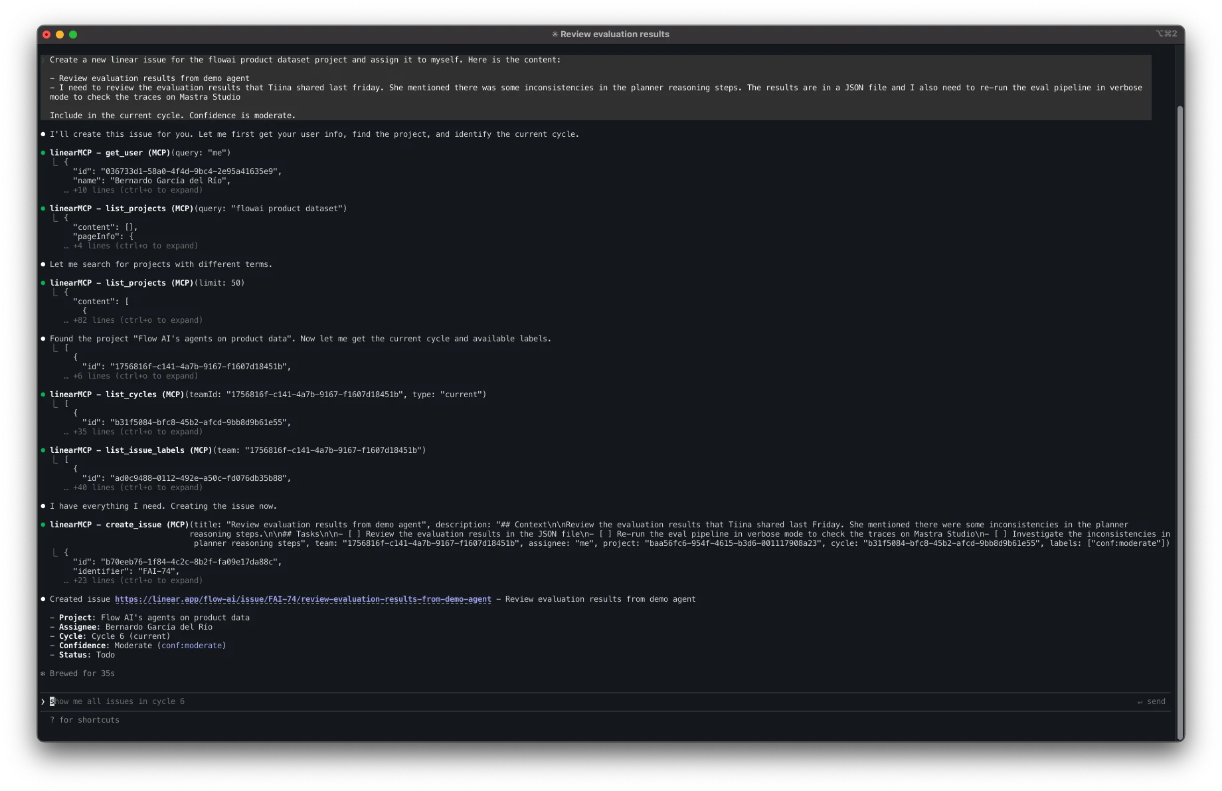Viewport: 1222px width, 791px height.
Task: Expand the +40 lines issue labels output
Action: 137,487
